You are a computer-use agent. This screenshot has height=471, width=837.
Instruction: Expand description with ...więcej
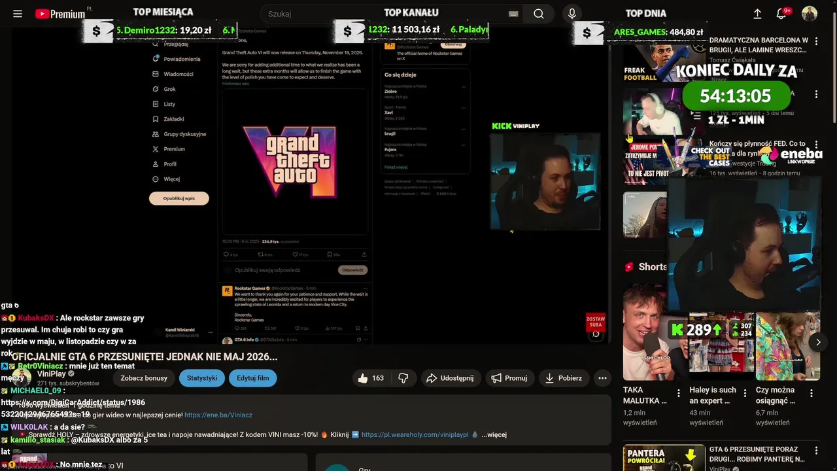pyautogui.click(x=494, y=434)
